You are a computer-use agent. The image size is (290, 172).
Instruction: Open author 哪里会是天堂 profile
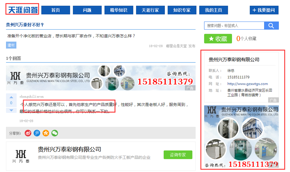pyautogui.click(x=176, y=46)
